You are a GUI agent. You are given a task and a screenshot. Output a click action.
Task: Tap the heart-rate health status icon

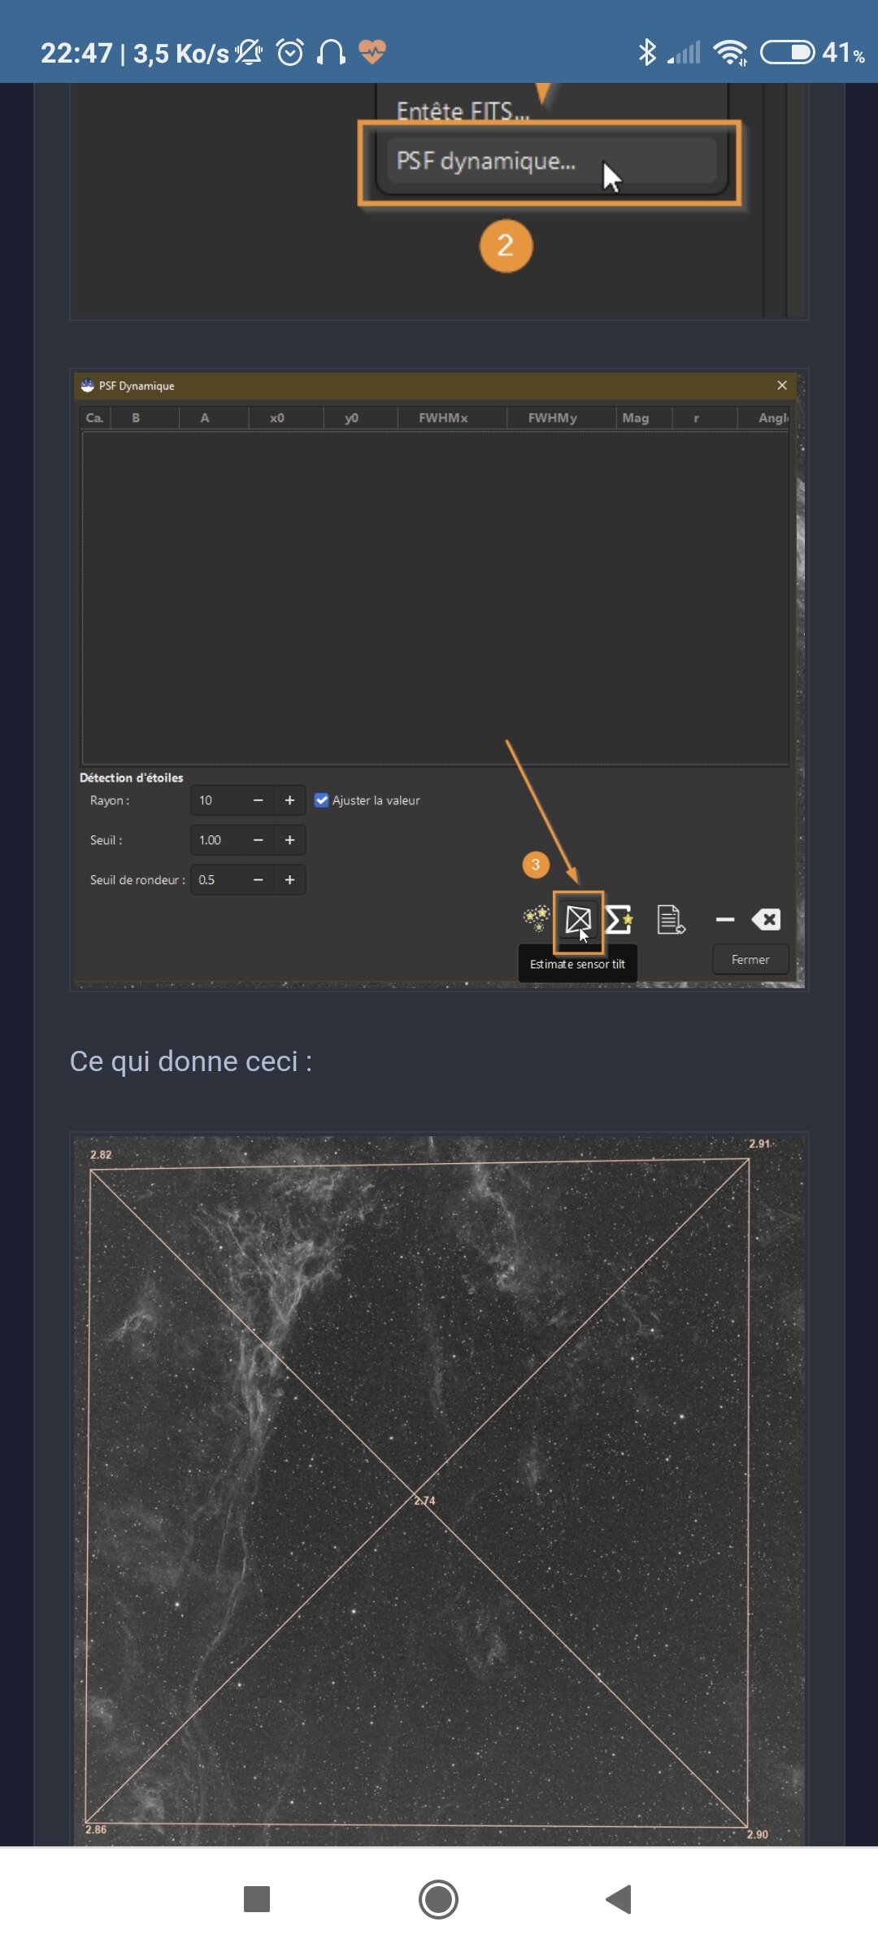pyautogui.click(x=372, y=53)
